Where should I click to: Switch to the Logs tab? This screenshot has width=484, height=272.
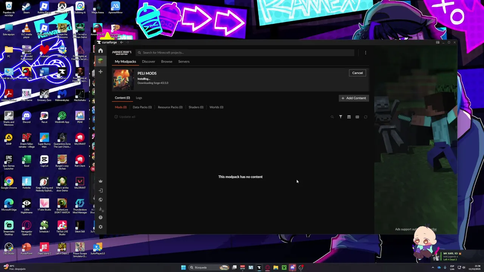pyautogui.click(x=139, y=98)
